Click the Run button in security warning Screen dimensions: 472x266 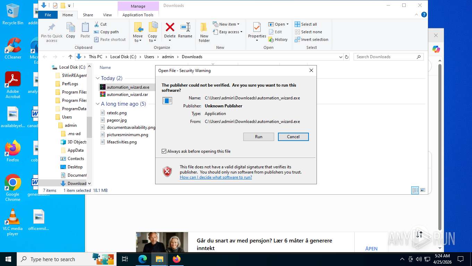pos(259,137)
